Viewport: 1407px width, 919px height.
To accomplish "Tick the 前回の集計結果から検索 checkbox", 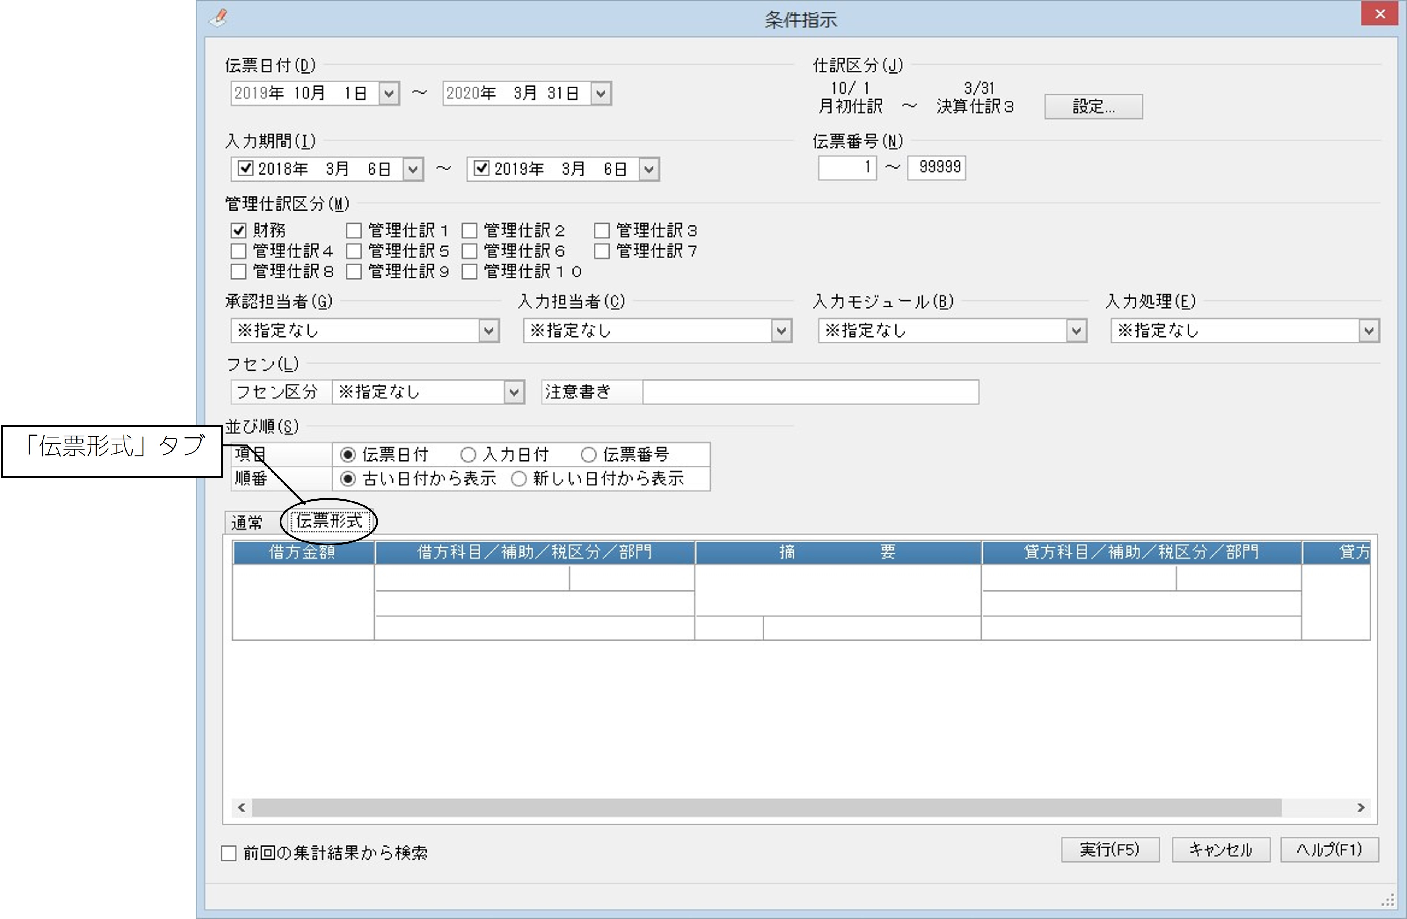I will 229,853.
